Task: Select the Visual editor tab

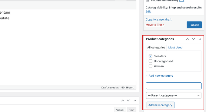Action: (120, 110)
